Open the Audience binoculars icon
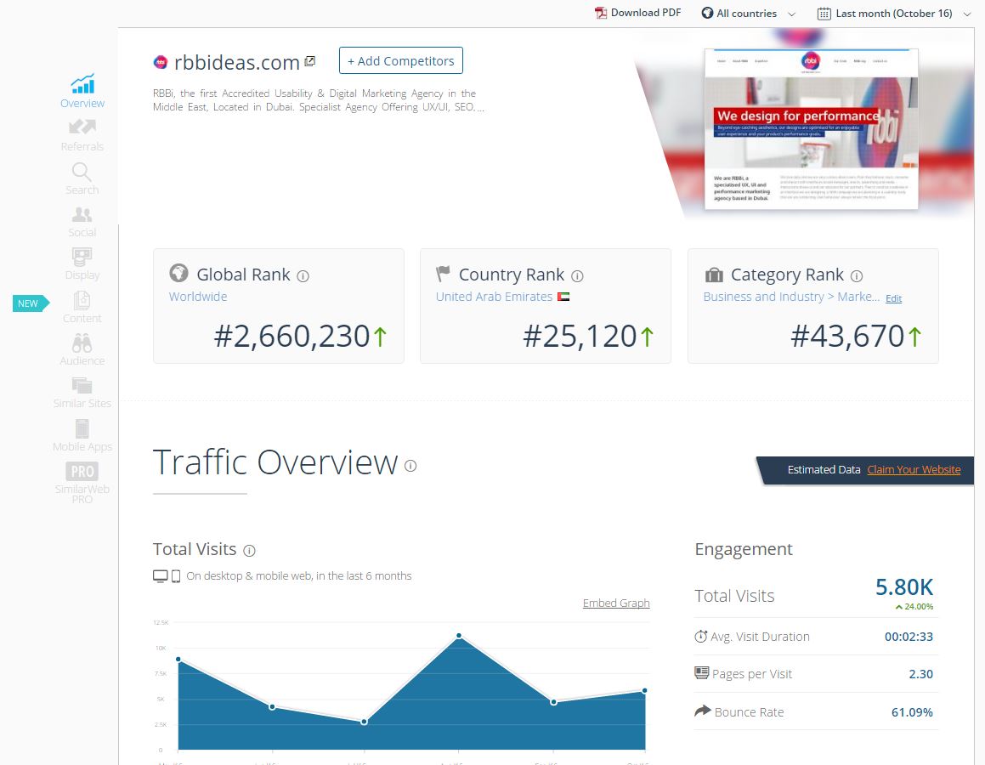Image resolution: width=985 pixels, height=765 pixels. pyautogui.click(x=82, y=343)
